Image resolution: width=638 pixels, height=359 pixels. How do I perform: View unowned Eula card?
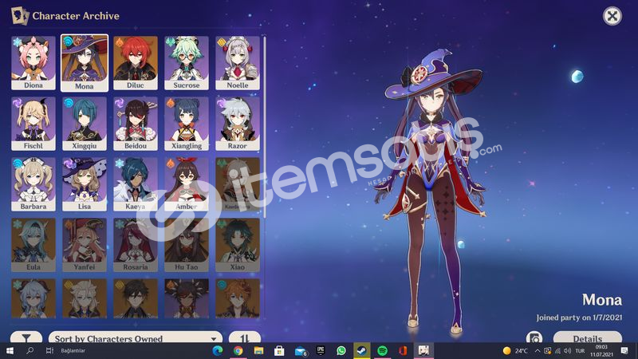[x=33, y=245]
